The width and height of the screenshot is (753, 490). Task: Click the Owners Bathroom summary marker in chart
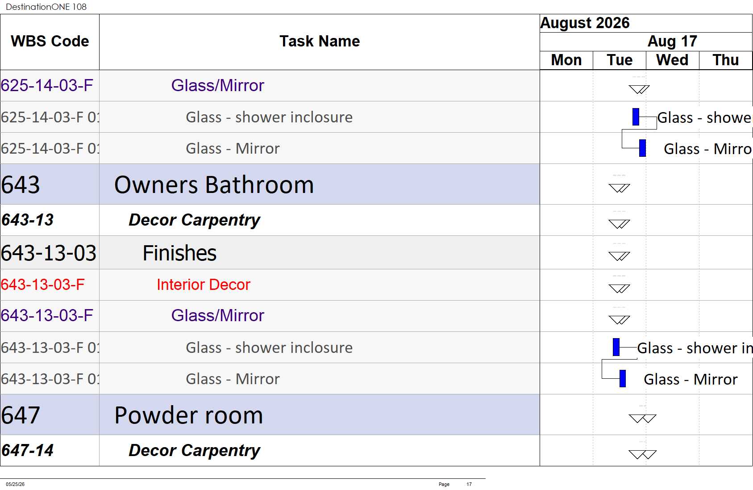tap(619, 188)
